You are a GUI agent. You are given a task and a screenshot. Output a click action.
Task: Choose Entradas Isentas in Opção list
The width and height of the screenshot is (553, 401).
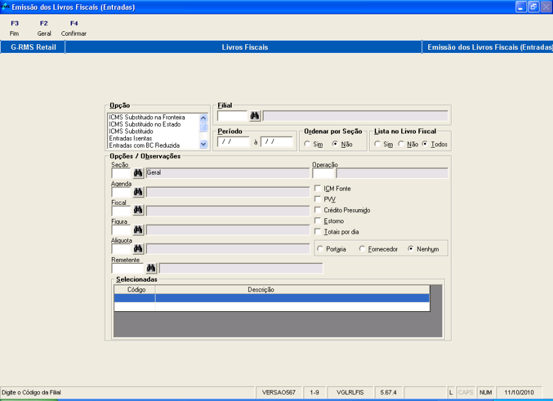[130, 138]
